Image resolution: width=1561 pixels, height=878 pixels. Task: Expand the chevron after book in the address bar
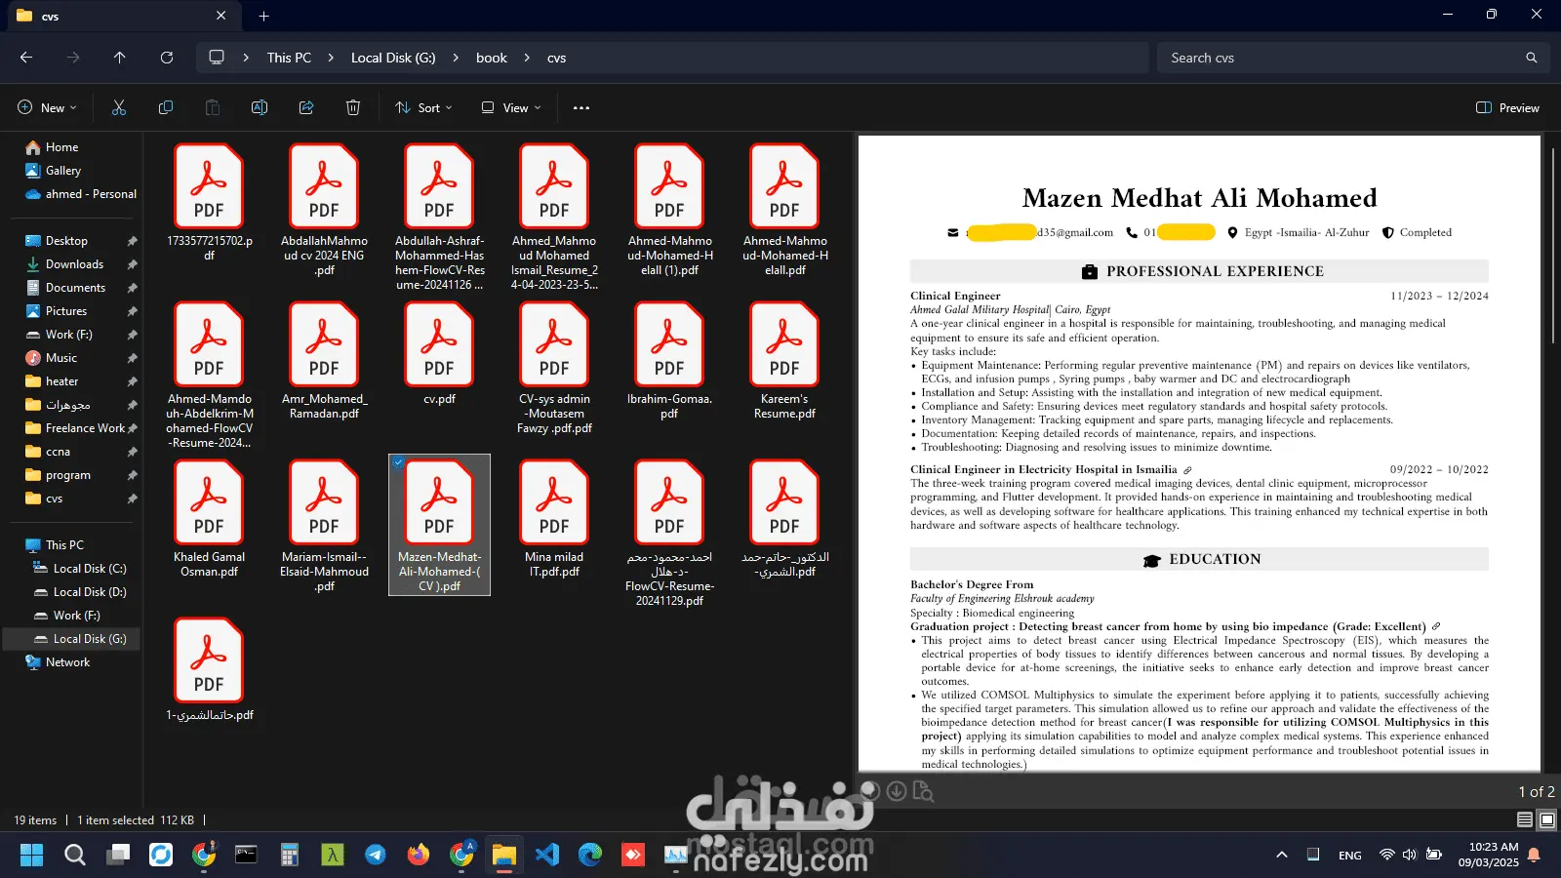(x=527, y=58)
